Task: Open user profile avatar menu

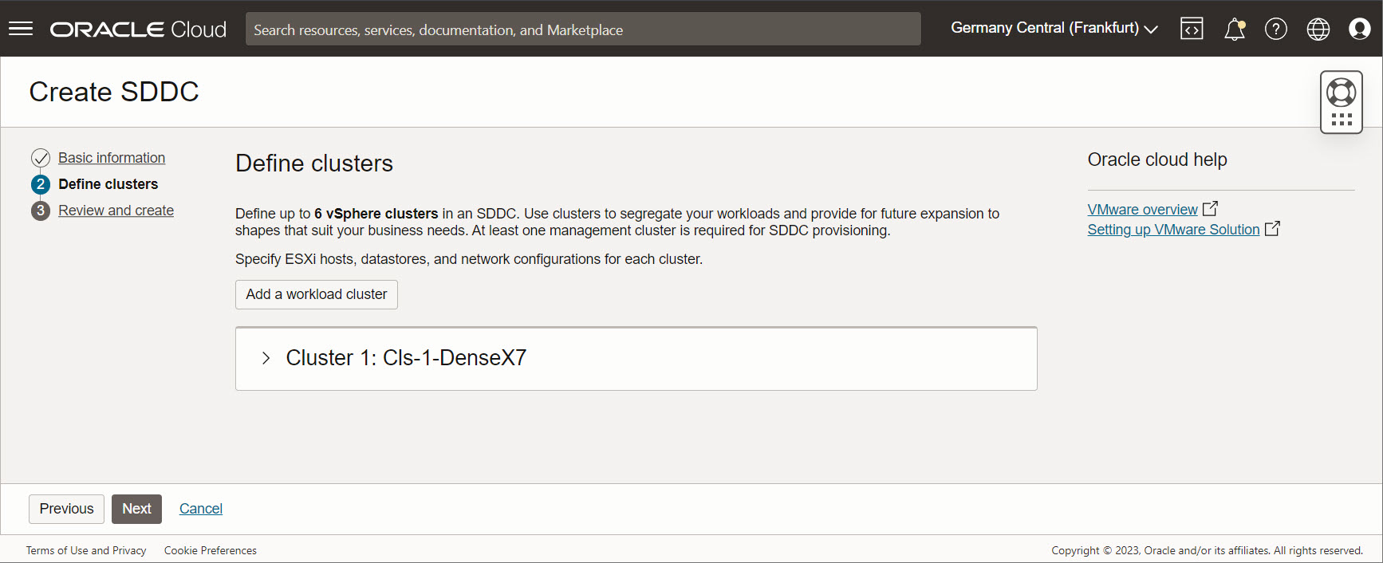Action: coord(1359,30)
